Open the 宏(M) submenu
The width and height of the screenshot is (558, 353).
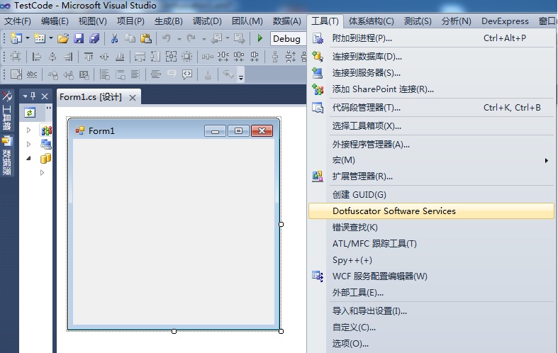coord(431,160)
